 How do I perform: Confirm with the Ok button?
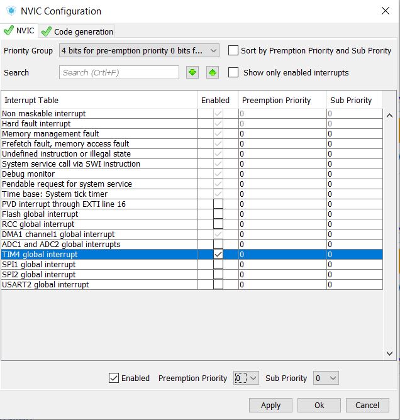(x=319, y=406)
